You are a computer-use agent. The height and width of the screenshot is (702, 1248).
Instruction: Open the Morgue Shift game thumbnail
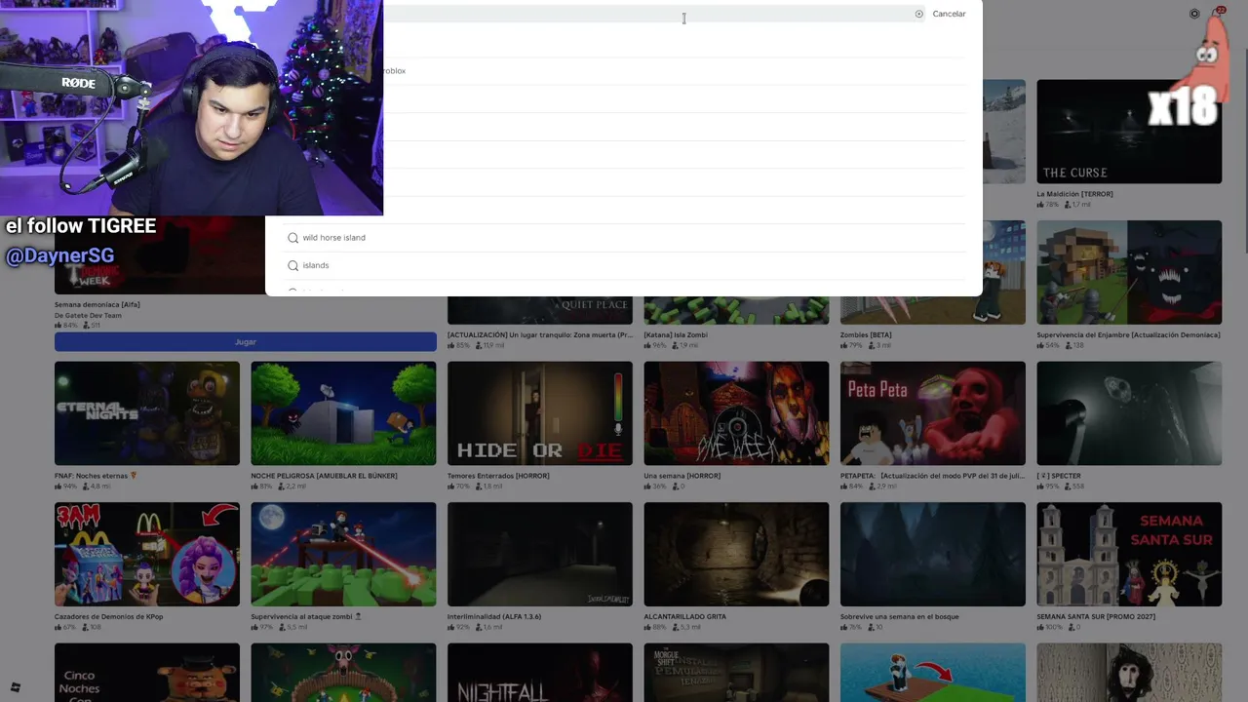(x=736, y=673)
